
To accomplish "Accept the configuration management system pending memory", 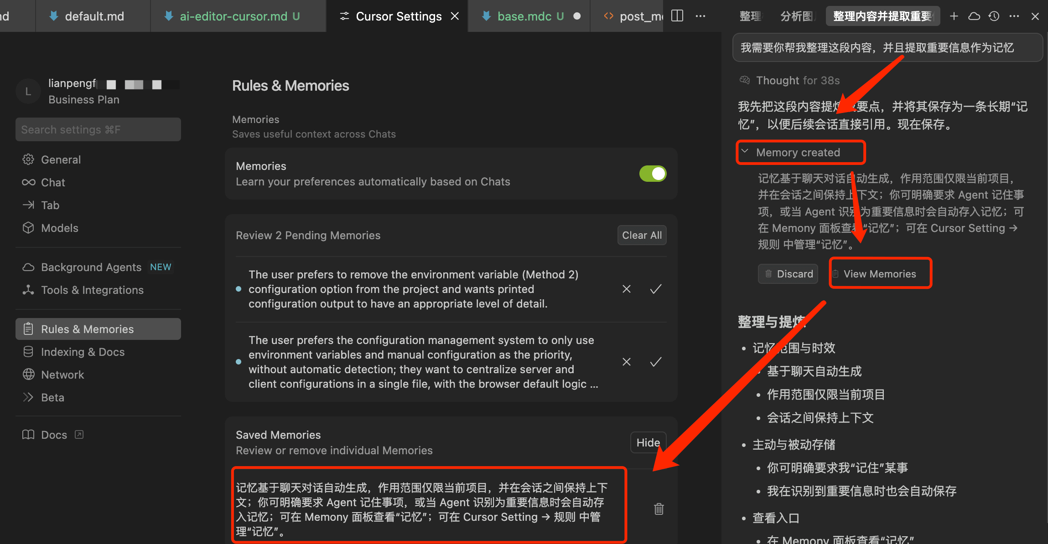I will point(656,362).
